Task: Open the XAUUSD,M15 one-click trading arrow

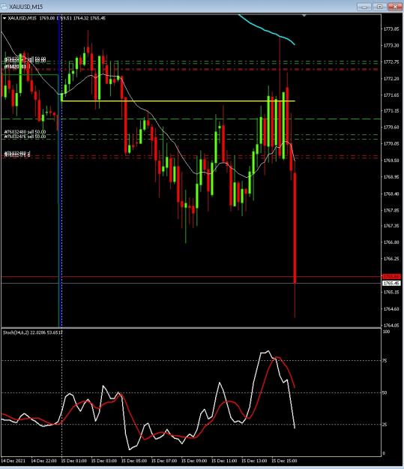Action: tap(4, 18)
